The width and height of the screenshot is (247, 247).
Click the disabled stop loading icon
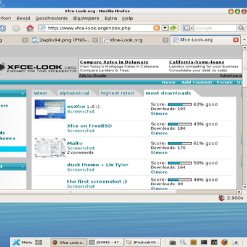coord(16,28)
